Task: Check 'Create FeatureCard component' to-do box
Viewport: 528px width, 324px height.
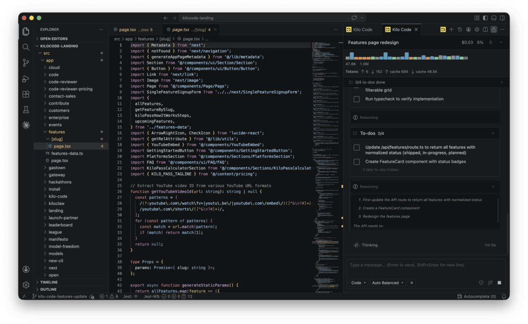Action: (357, 162)
